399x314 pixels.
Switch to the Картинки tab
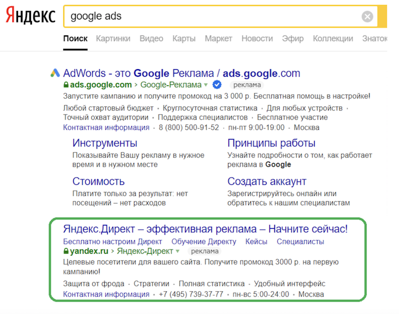113,38
